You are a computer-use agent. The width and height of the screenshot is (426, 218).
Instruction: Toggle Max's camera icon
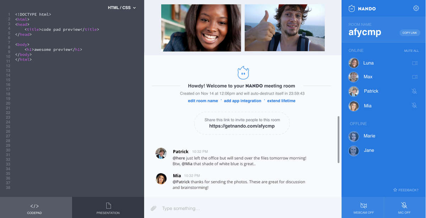pos(414,77)
